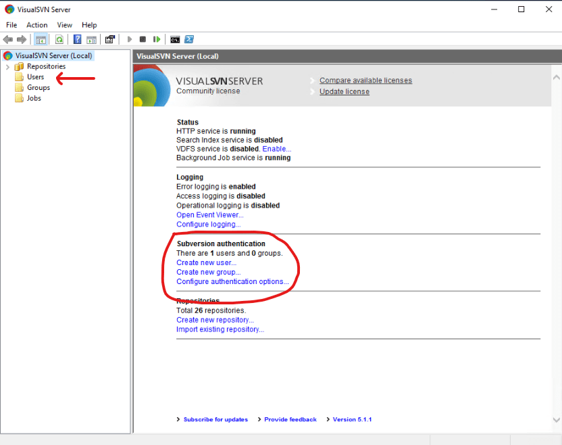Open Help via the question mark icon
Image resolution: width=562 pixels, height=445 pixels.
(x=77, y=39)
